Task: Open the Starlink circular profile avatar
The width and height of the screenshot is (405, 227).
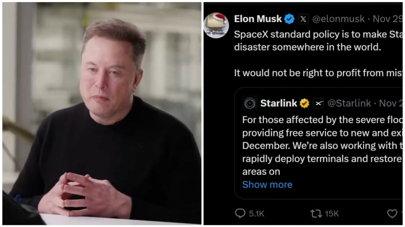Action: tap(250, 103)
